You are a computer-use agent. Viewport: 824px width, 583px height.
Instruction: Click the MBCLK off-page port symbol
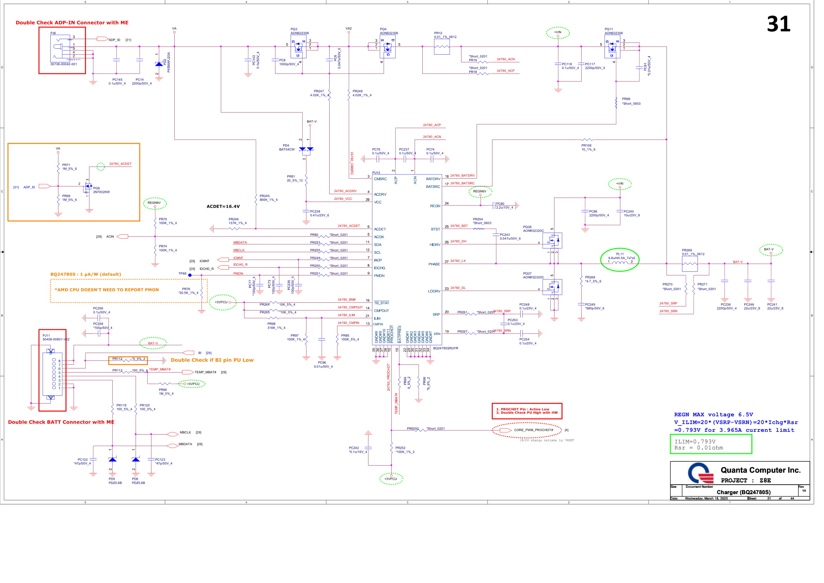click(x=173, y=434)
